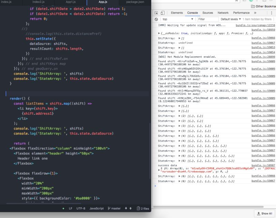The height and width of the screenshot is (218, 276).
Task: Select the Inspect element cursor icon
Action: (x=156, y=13)
